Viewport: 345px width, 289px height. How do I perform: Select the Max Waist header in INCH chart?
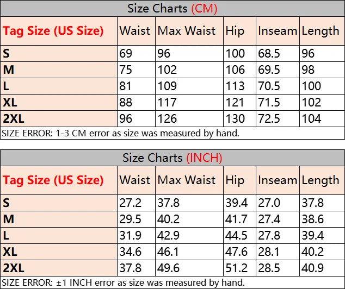pos(186,180)
